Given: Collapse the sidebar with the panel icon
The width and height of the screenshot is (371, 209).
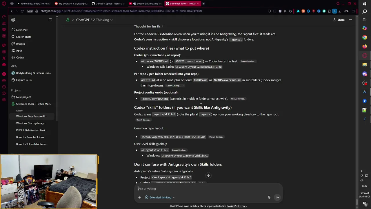Looking at the screenshot, I should tap(50, 20).
